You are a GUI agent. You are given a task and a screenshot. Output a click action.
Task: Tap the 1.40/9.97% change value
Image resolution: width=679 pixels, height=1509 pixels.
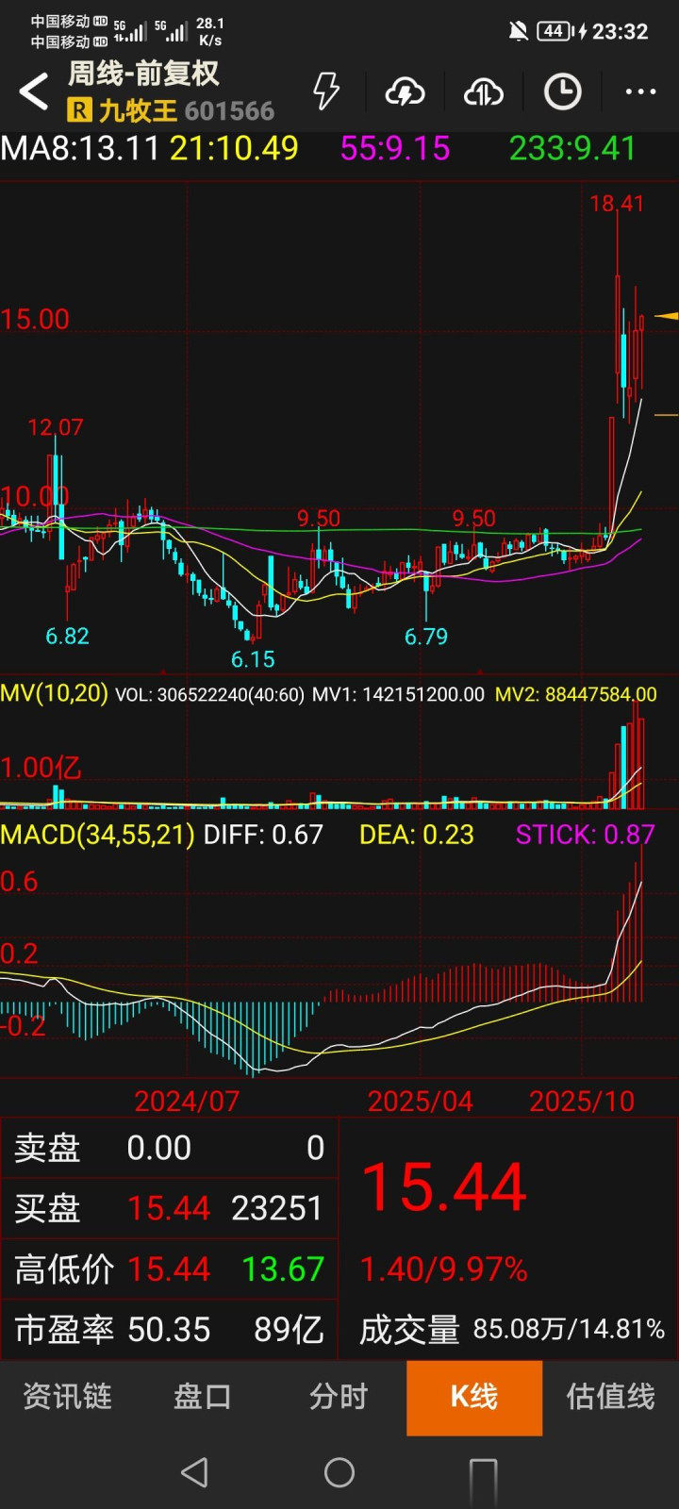(x=443, y=1269)
